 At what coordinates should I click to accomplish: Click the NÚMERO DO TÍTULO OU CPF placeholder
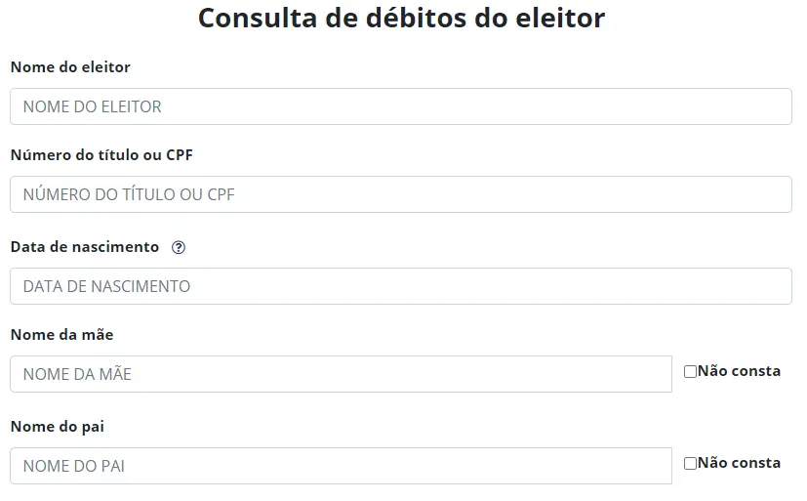(x=129, y=195)
